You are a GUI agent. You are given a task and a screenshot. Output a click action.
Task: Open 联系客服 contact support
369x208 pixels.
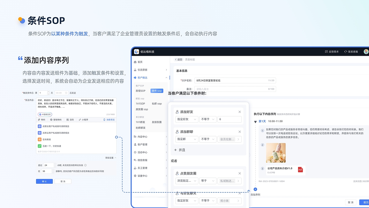[x=351, y=52]
